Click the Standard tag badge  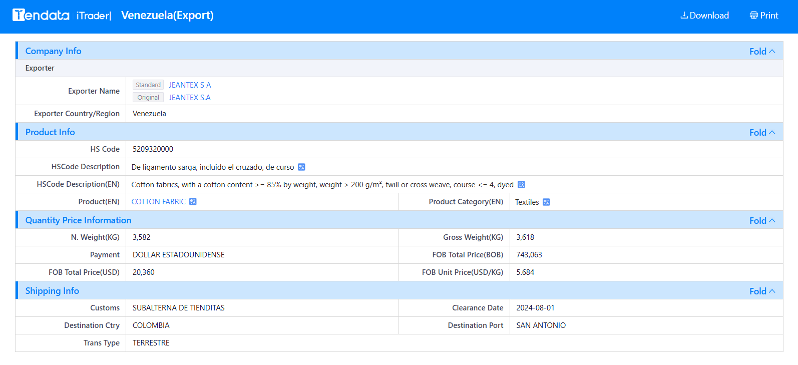coord(148,85)
